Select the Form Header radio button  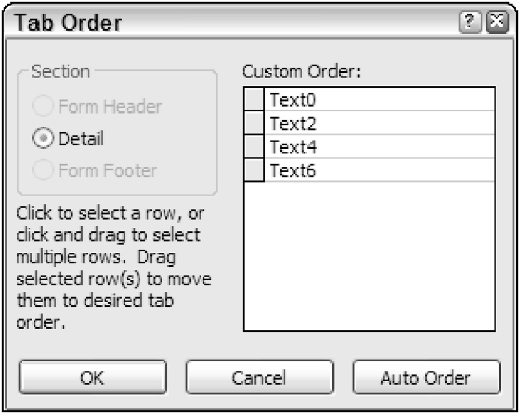[x=43, y=107]
